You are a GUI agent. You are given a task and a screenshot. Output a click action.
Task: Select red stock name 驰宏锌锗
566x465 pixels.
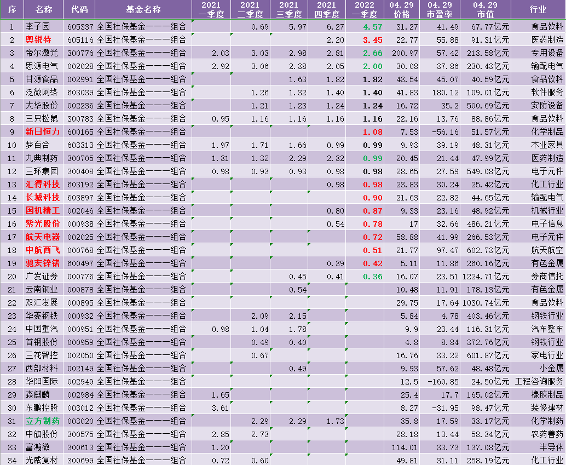pos(43,263)
